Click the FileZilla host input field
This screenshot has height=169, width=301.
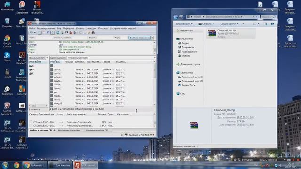coord(44,38)
